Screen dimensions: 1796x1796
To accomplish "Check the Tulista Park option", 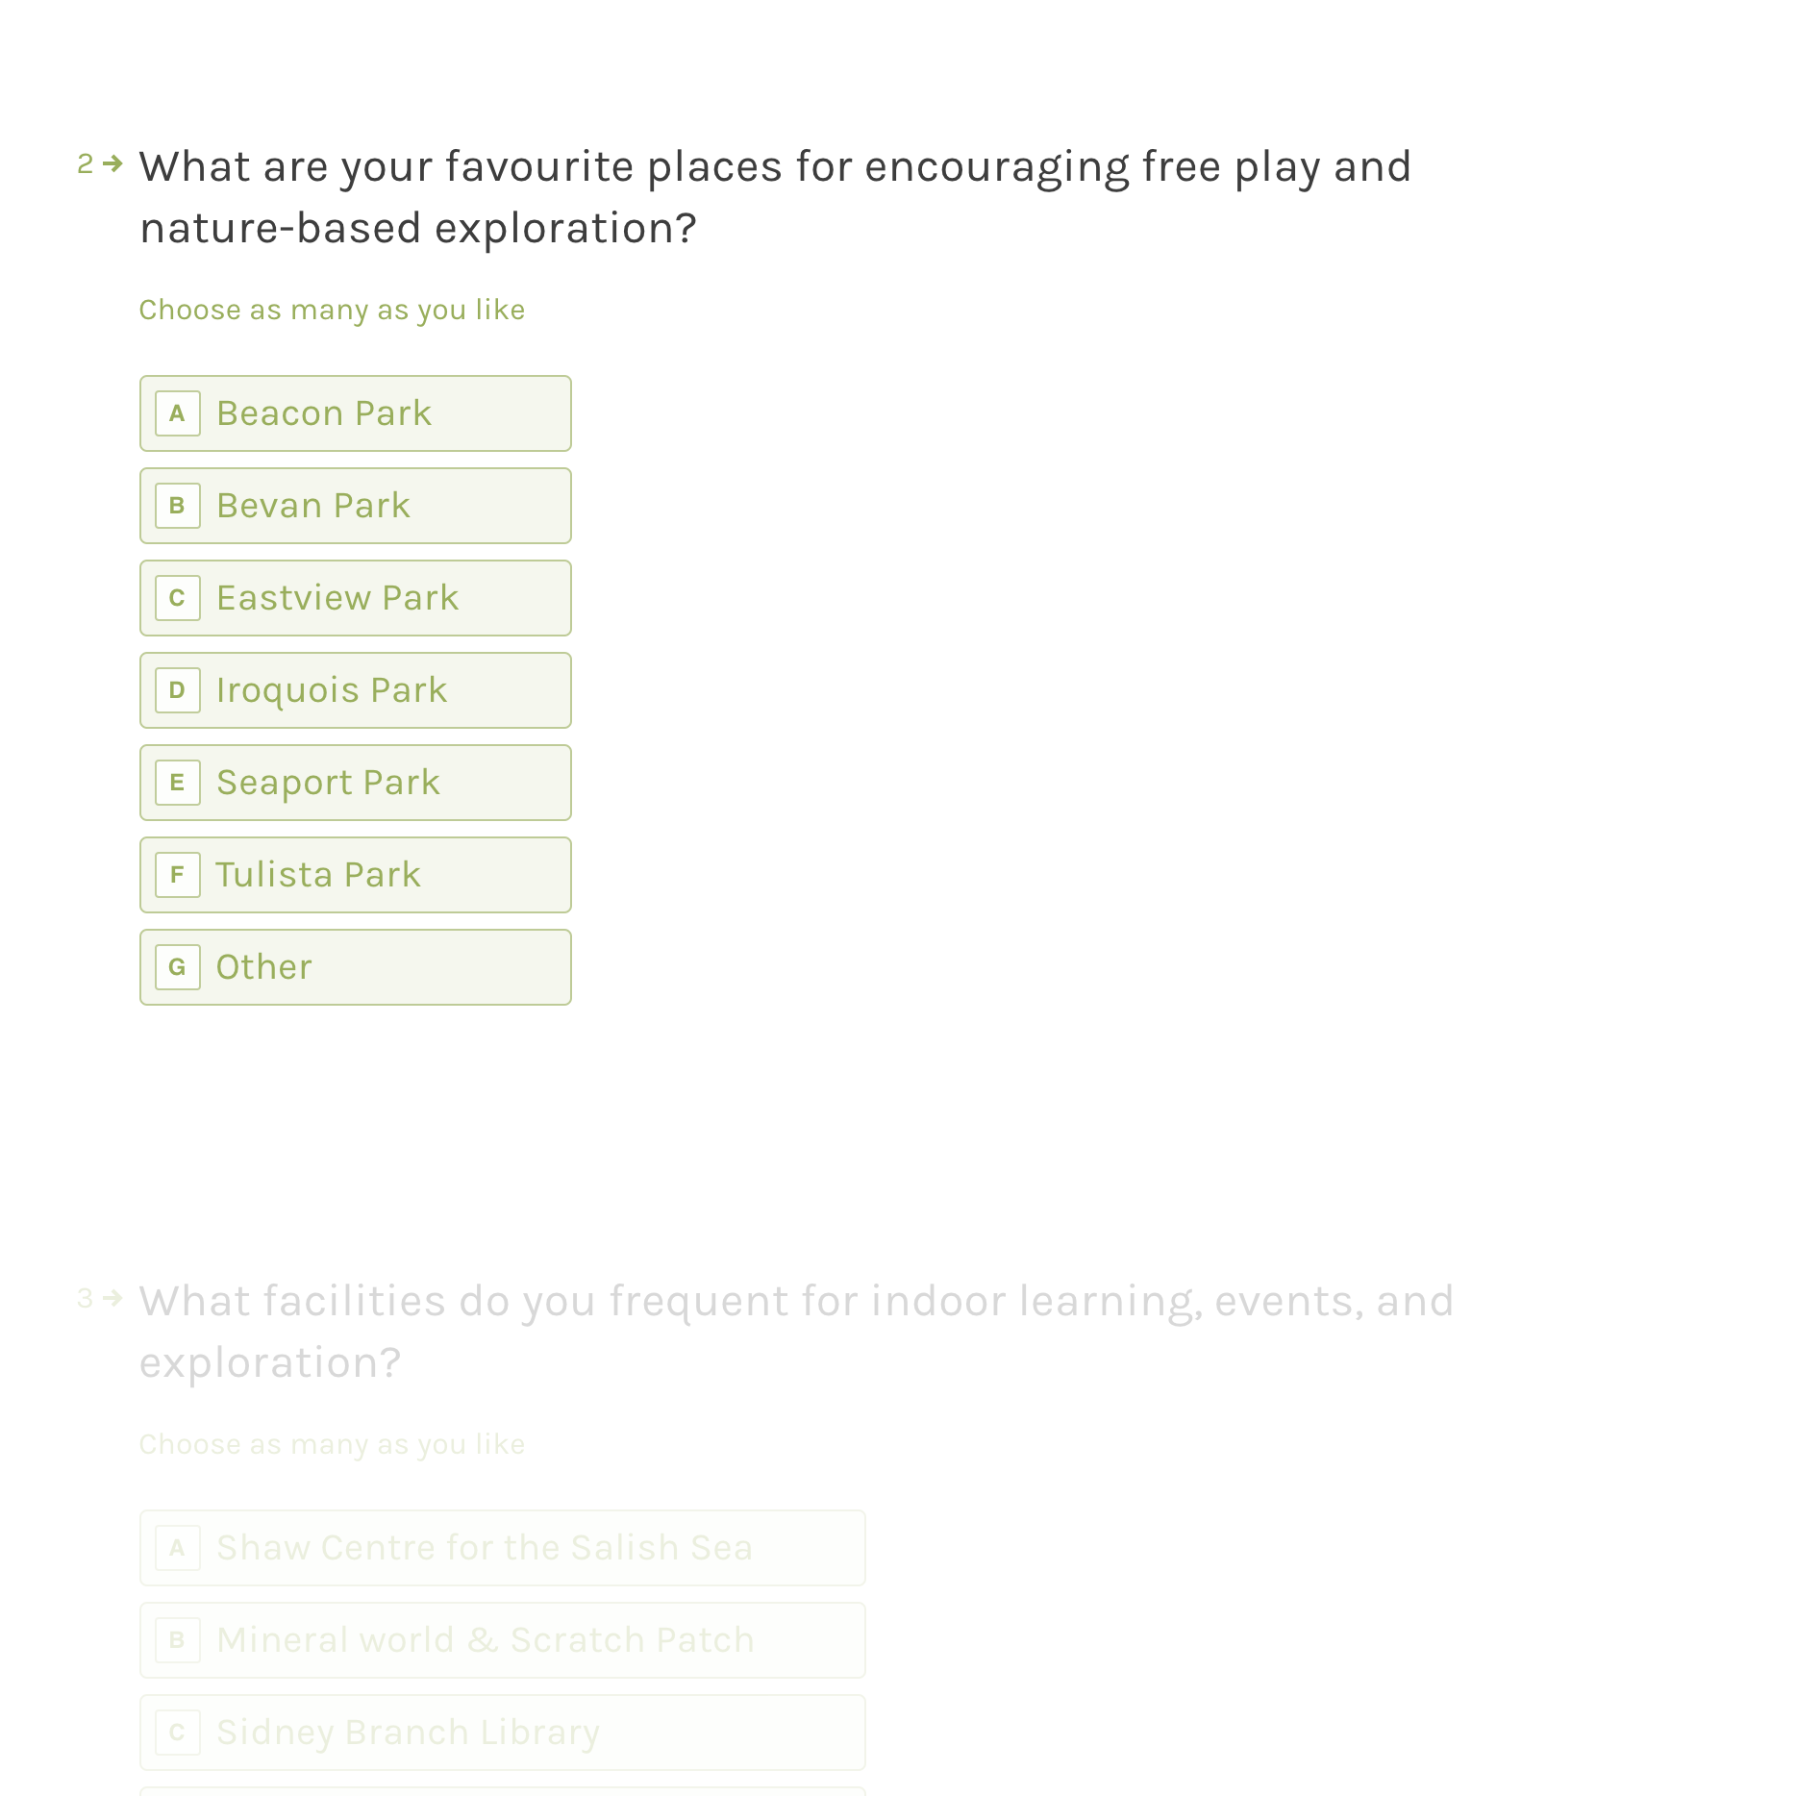I will tap(356, 875).
